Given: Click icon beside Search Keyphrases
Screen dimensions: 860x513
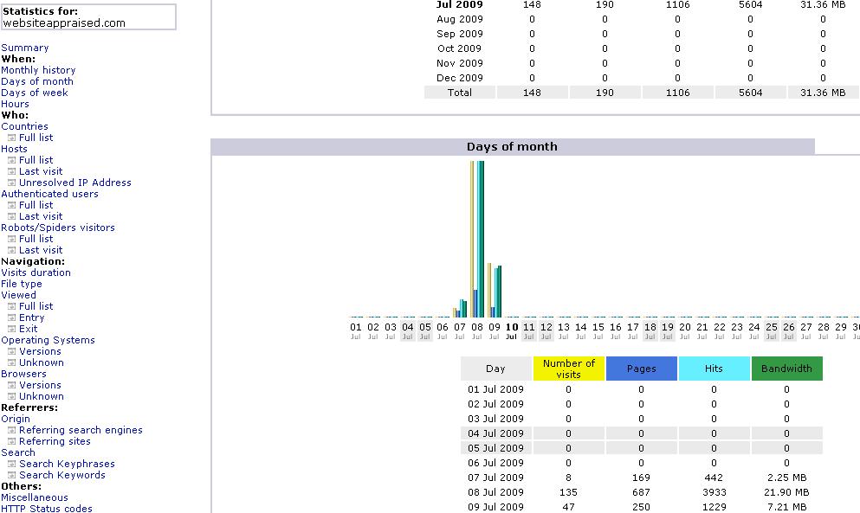Looking at the screenshot, I should [11, 464].
